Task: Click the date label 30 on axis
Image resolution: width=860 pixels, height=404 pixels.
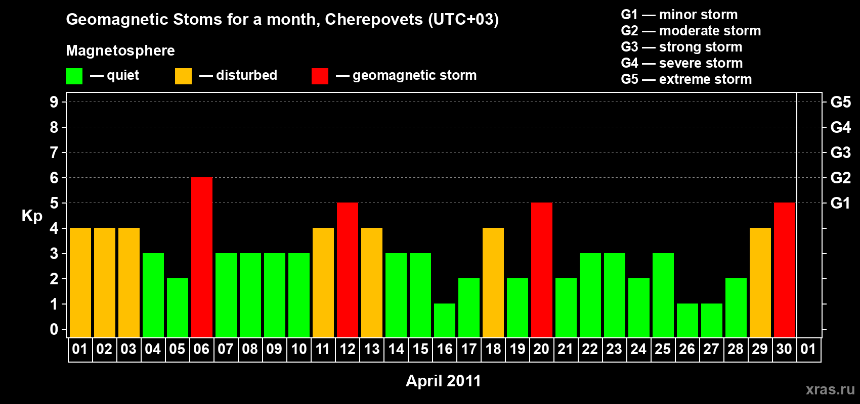Action: 784,349
